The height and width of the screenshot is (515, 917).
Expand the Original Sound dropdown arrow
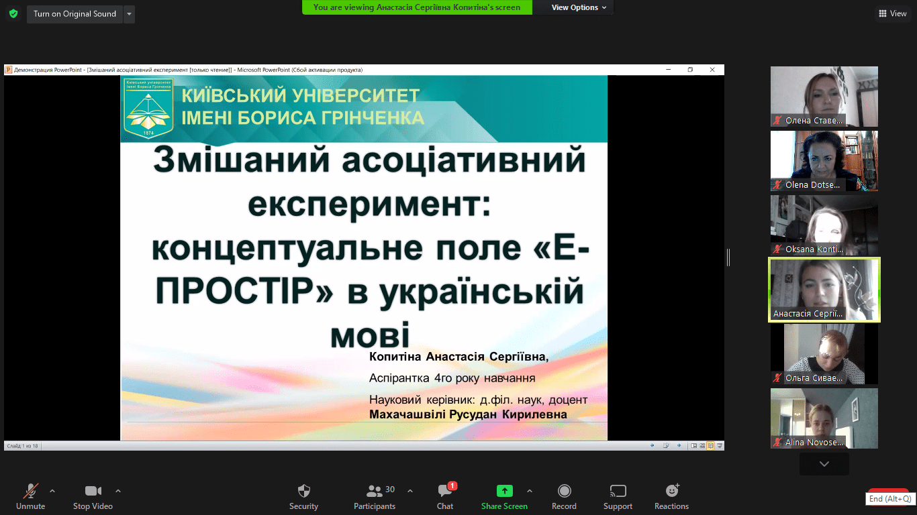point(129,14)
